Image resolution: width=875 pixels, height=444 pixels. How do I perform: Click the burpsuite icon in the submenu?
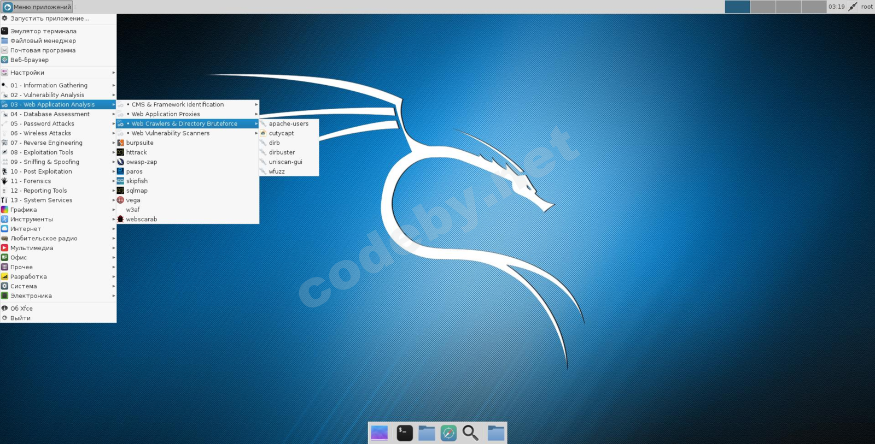point(121,143)
